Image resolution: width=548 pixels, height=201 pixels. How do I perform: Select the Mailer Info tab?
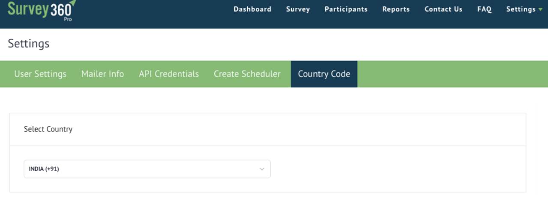[x=102, y=74]
